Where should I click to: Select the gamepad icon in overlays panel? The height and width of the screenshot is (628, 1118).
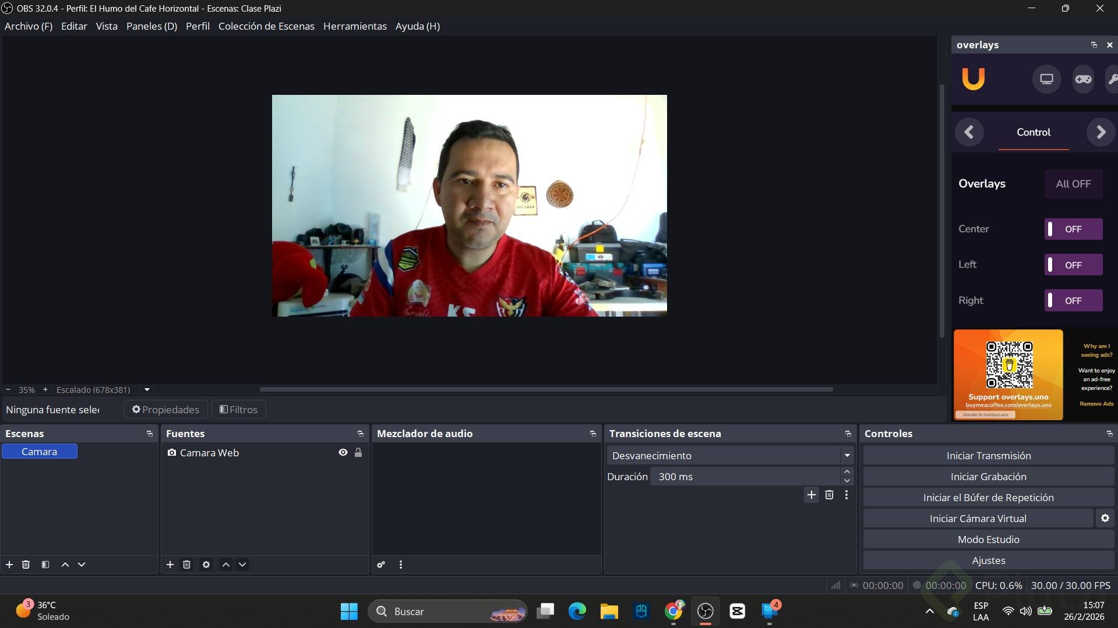pos(1082,79)
